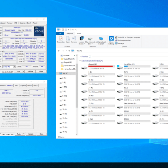Select CrystalDiskInfo folder in navigation pane
Image resolution: width=168 pixels, height=168 pixels.
tap(67, 59)
